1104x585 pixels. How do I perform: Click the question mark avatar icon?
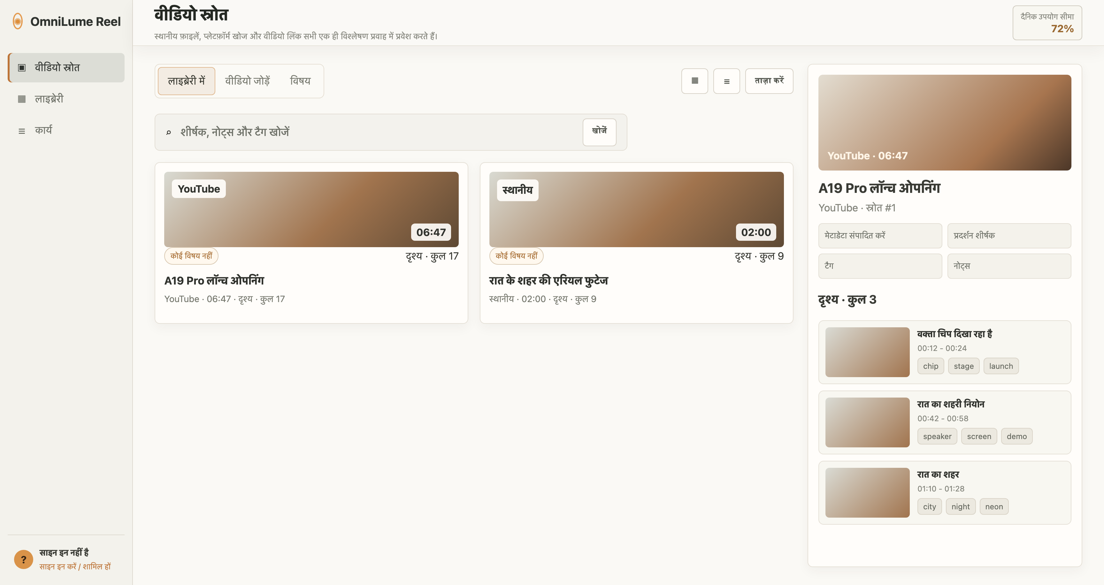point(24,559)
